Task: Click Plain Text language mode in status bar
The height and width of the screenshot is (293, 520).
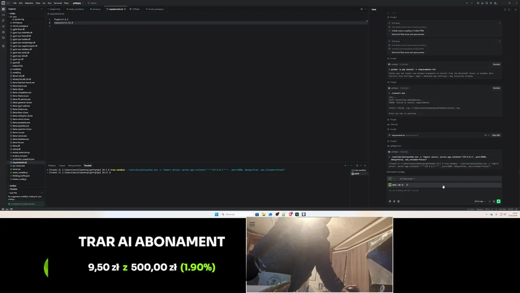Action: click(x=503, y=209)
